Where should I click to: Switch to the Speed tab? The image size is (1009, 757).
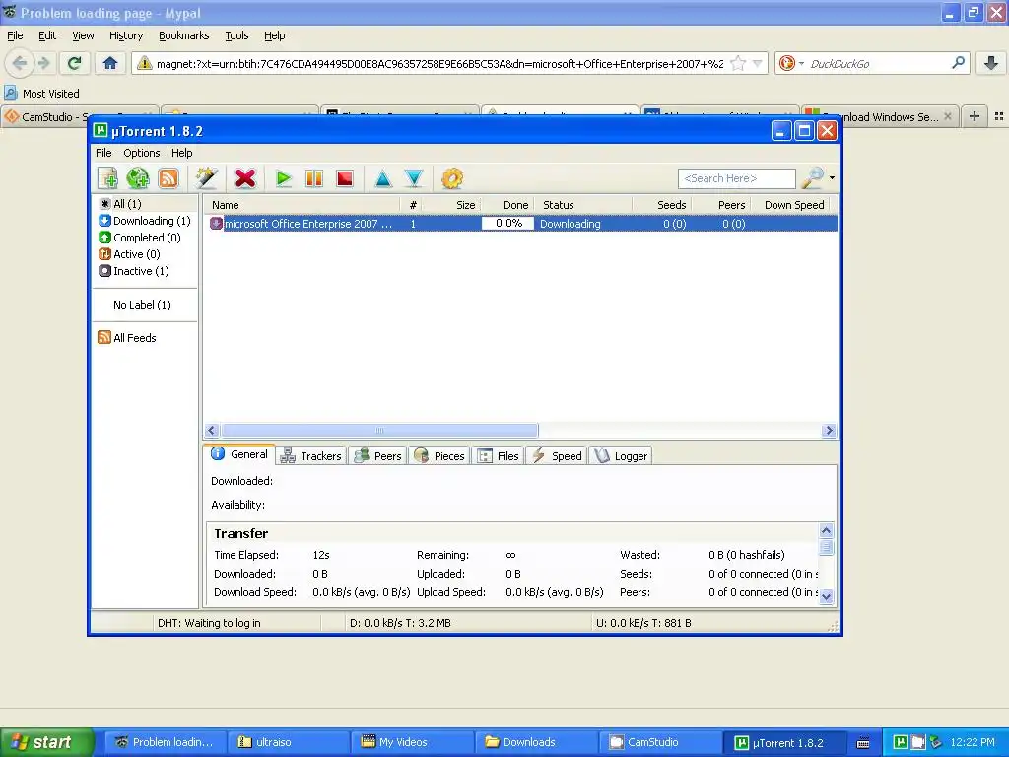coord(557,455)
